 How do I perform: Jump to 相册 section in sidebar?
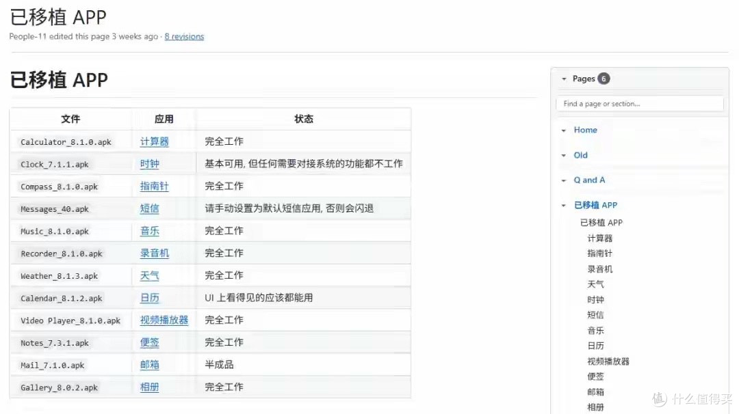click(595, 407)
